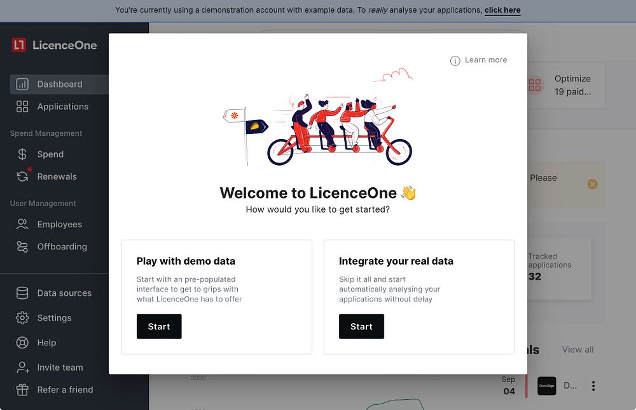Open the three-dot menu beside DocuSign
The height and width of the screenshot is (410, 636).
pyautogui.click(x=593, y=386)
